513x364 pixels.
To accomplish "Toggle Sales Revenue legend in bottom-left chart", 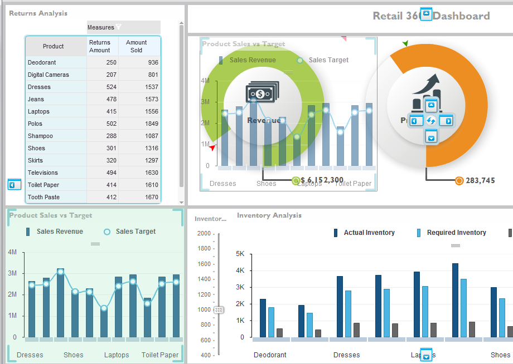I will pos(55,232).
